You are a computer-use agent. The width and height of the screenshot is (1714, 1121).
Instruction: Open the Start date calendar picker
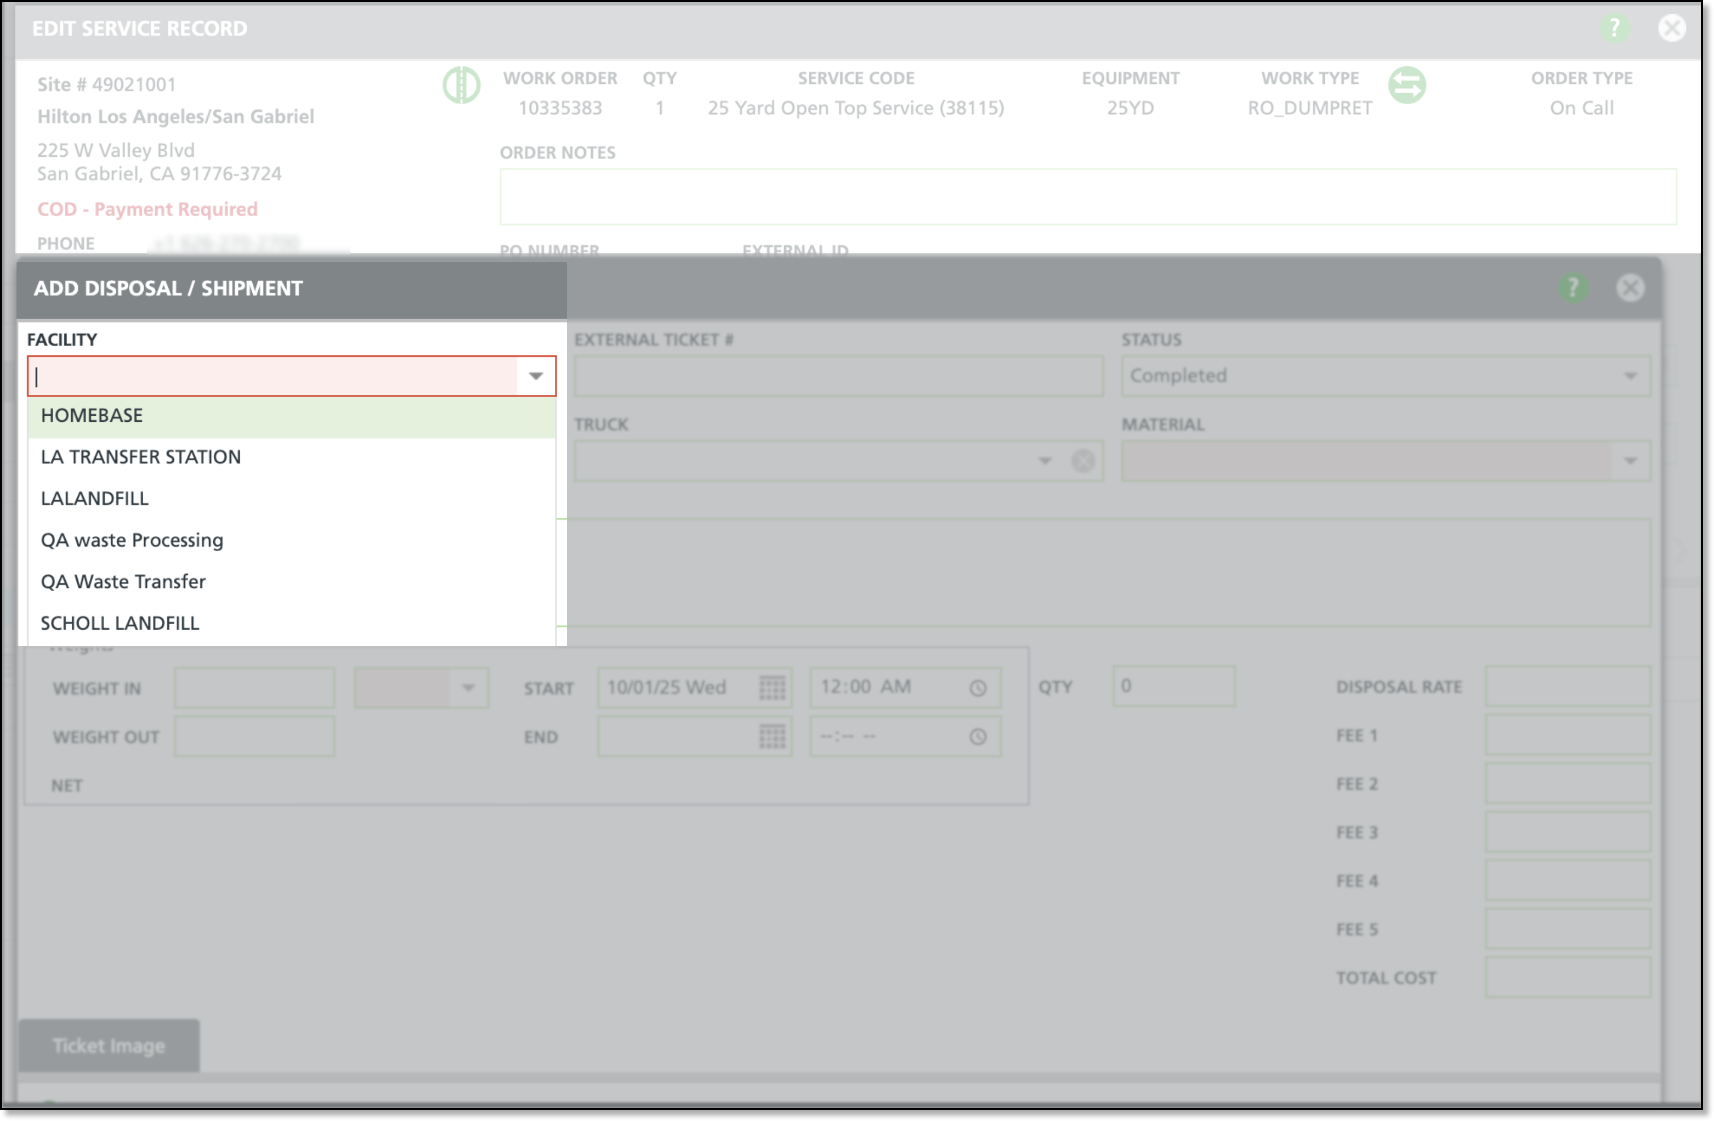771,687
